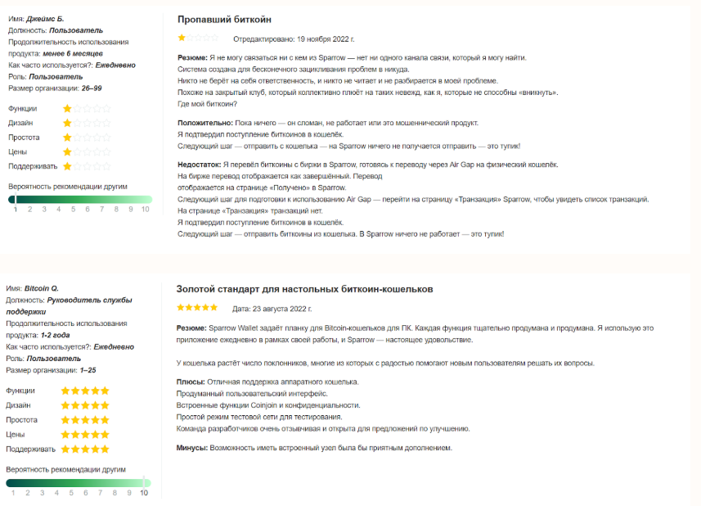Click the Поддерживать star rating in Джеймс Б.'s review
The image size is (701, 506).
(87, 167)
